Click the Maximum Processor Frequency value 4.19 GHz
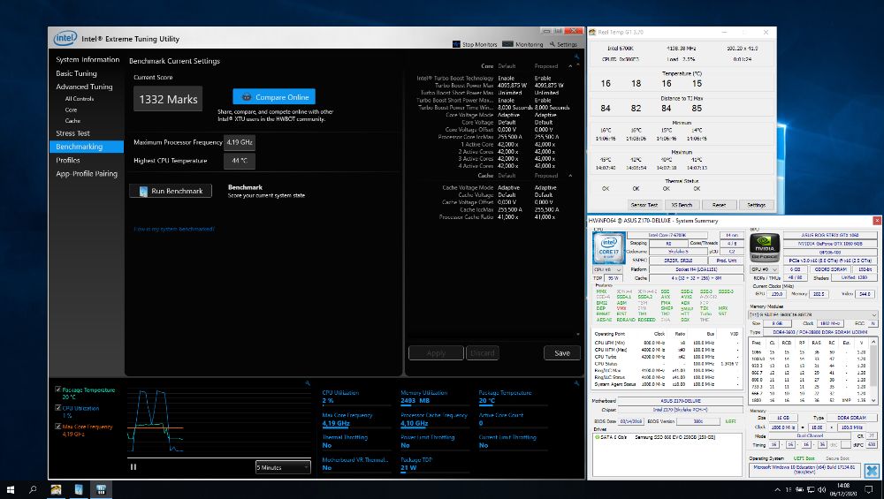 [x=240, y=142]
